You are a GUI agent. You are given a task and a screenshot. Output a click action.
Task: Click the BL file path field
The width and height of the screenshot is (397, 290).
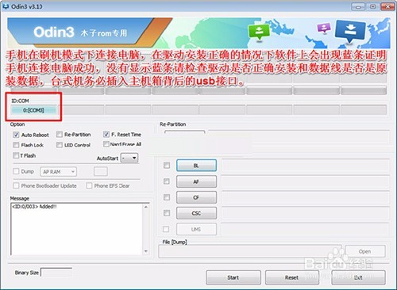point(305,166)
